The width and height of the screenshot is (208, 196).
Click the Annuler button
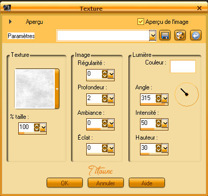106,183
